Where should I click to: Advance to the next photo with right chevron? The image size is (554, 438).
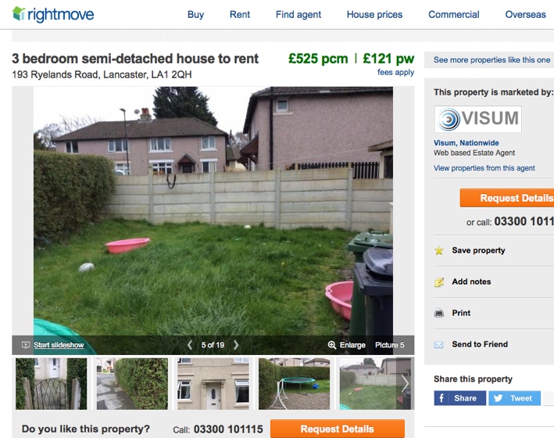coord(236,345)
